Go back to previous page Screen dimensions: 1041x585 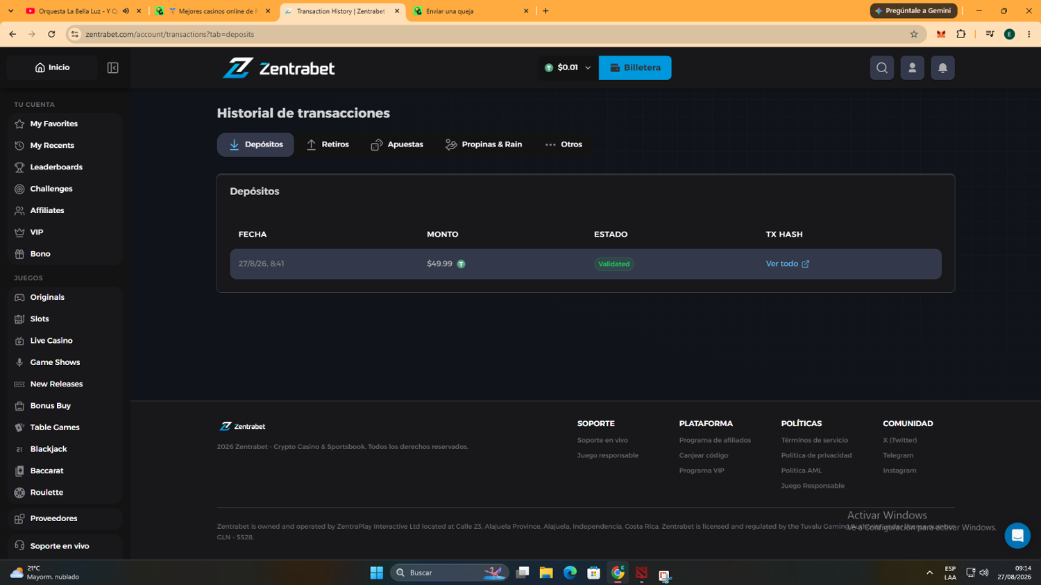(12, 34)
